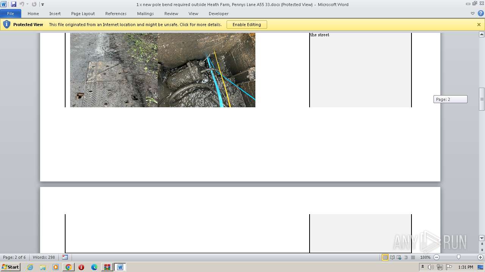
Task: Open the Developer ribbon tab
Action: [219, 14]
